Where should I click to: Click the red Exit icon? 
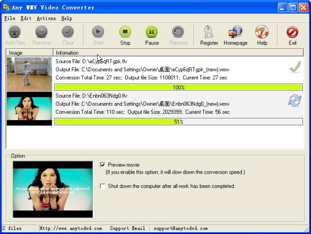coord(293,32)
